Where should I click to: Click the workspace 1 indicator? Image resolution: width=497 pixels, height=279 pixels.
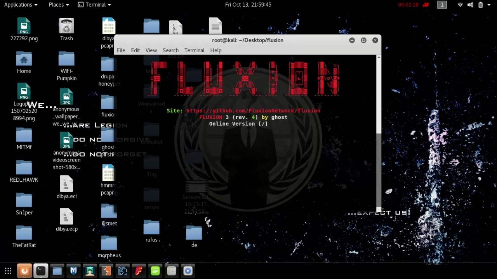click(x=442, y=5)
